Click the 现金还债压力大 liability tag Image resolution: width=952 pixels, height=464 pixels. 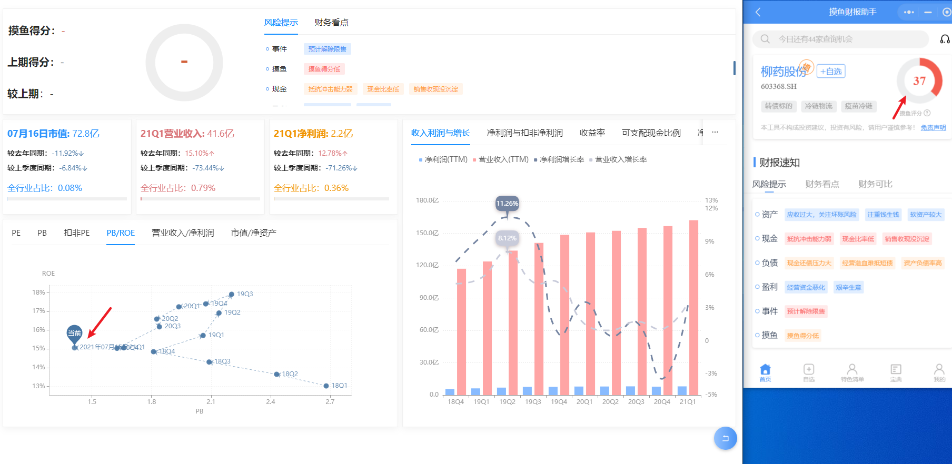(809, 263)
